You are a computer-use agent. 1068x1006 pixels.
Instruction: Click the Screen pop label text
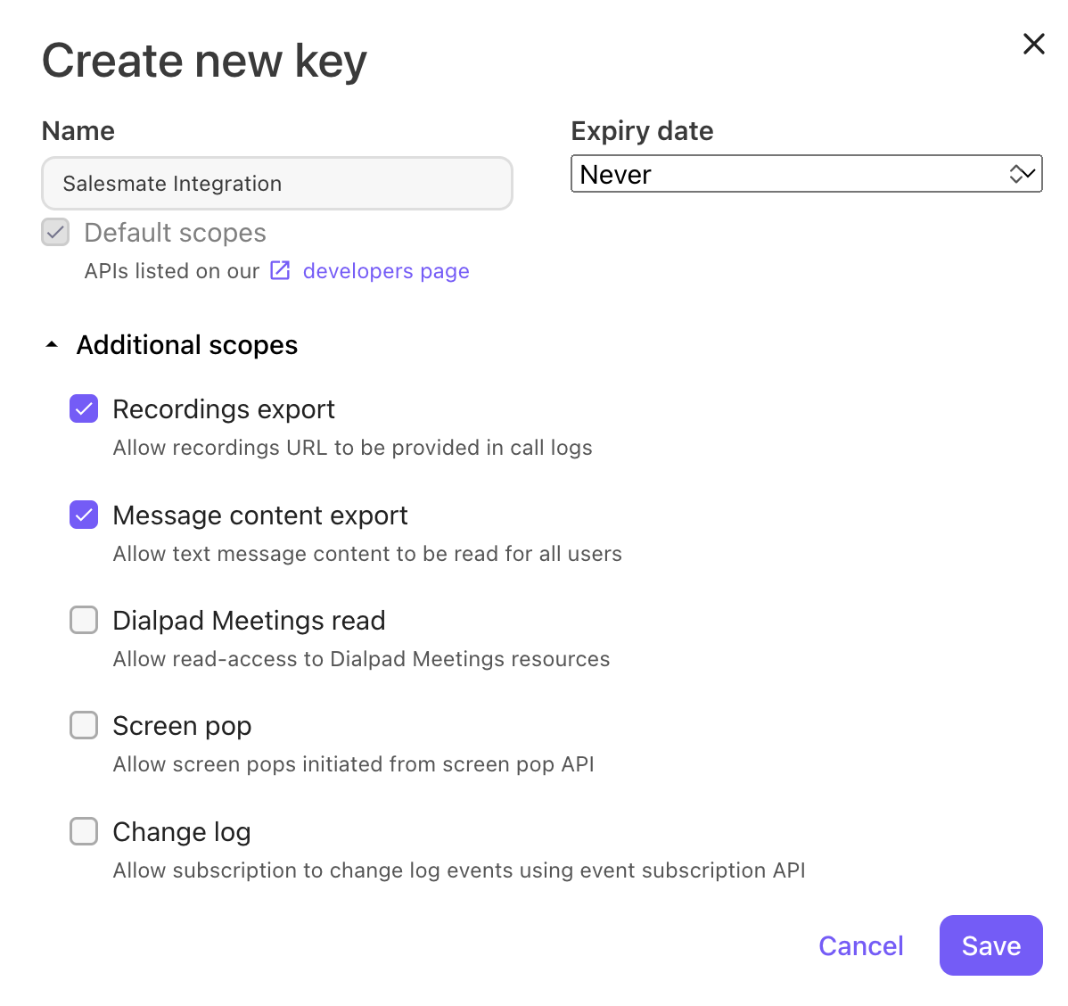[182, 727]
